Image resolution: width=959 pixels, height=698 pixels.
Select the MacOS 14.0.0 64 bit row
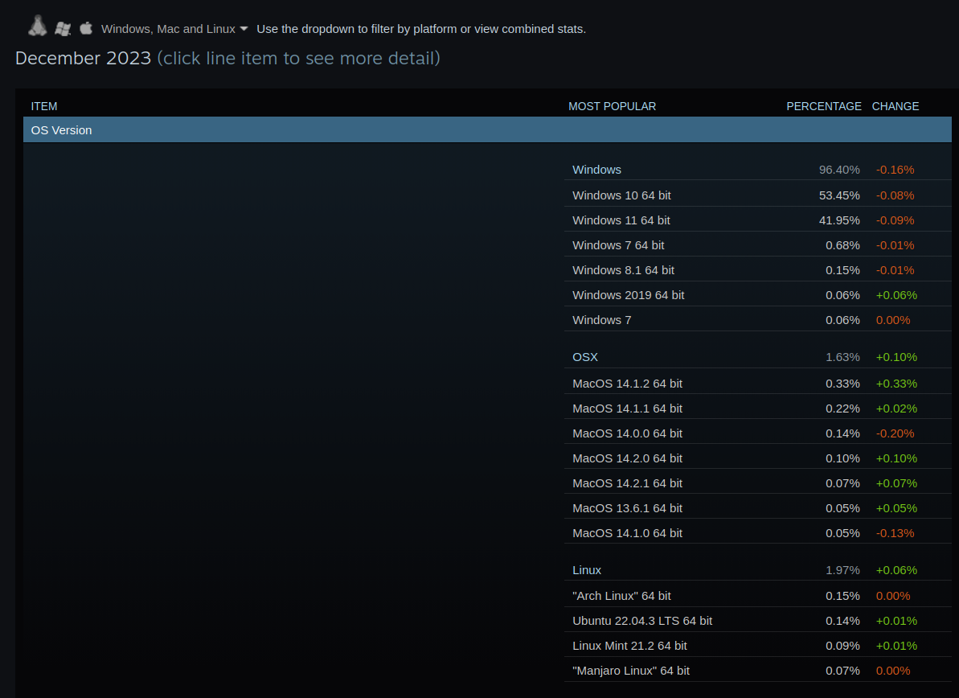(758, 433)
